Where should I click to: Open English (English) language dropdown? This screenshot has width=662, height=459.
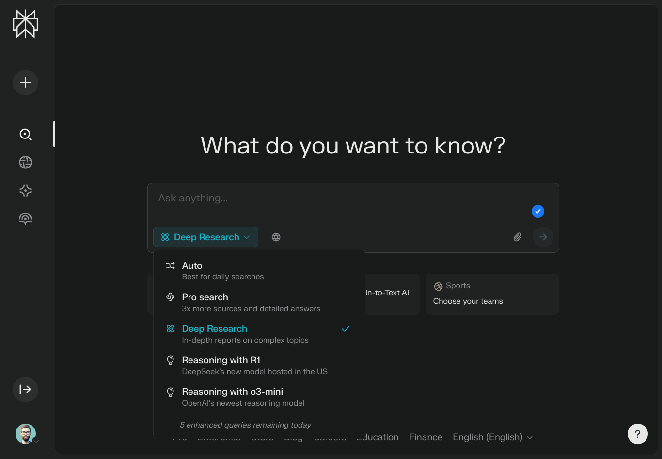click(x=492, y=437)
